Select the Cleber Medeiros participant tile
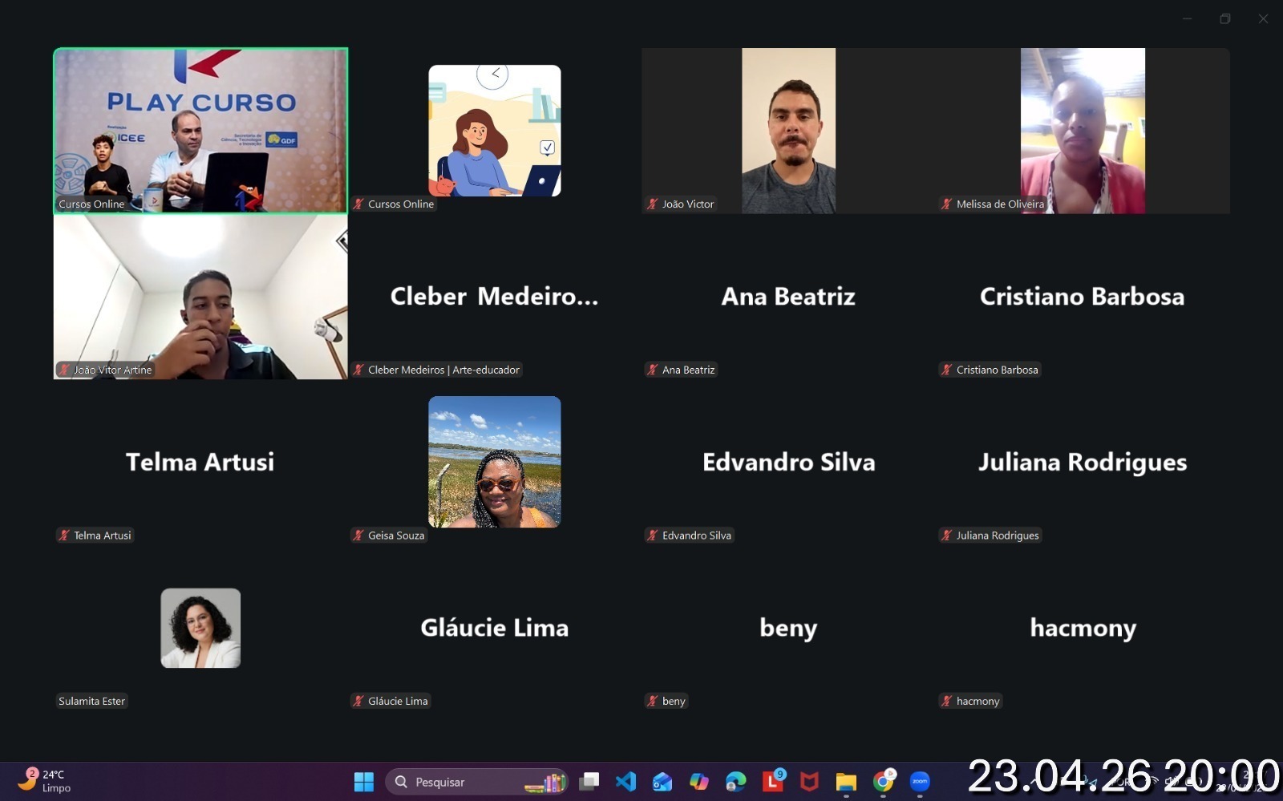This screenshot has height=801, width=1283. [x=495, y=297]
